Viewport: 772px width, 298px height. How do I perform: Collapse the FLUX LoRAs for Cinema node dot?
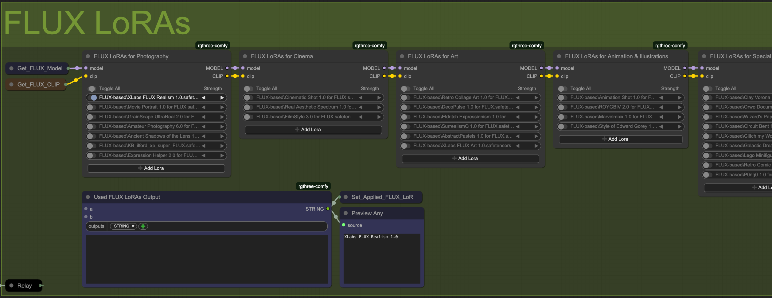click(245, 56)
